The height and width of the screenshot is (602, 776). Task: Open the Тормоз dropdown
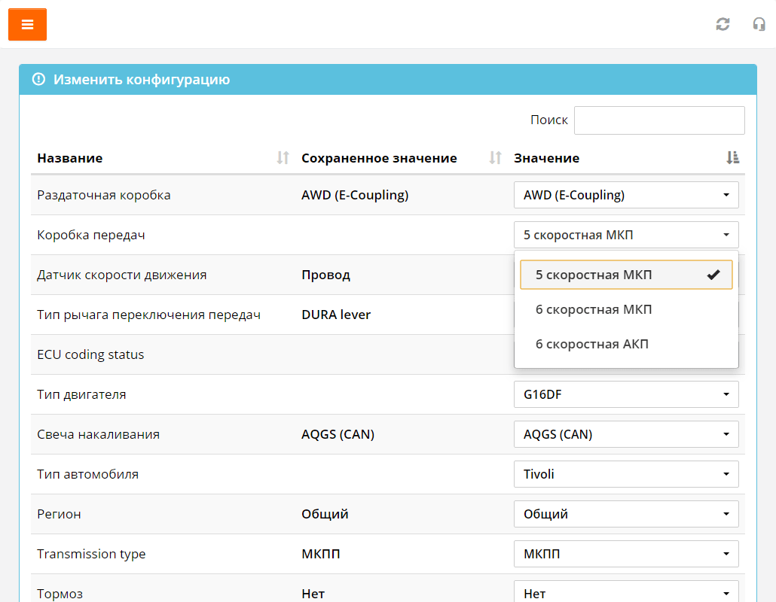tap(625, 592)
